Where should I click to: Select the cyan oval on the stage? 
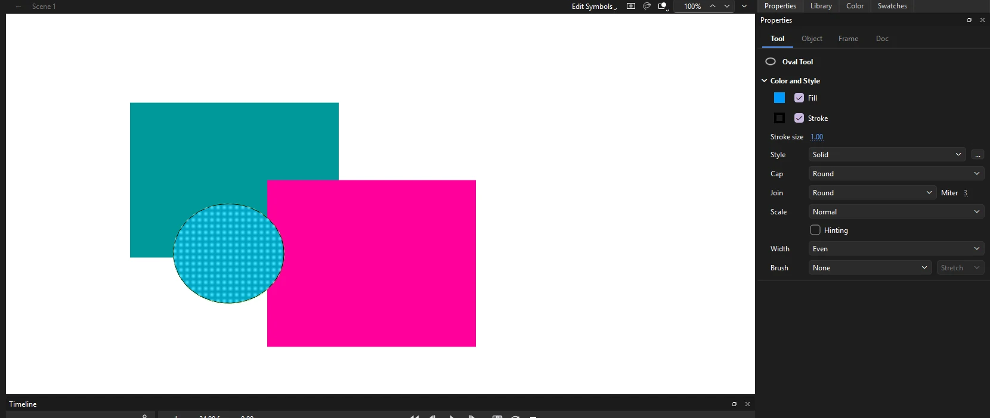tap(228, 254)
